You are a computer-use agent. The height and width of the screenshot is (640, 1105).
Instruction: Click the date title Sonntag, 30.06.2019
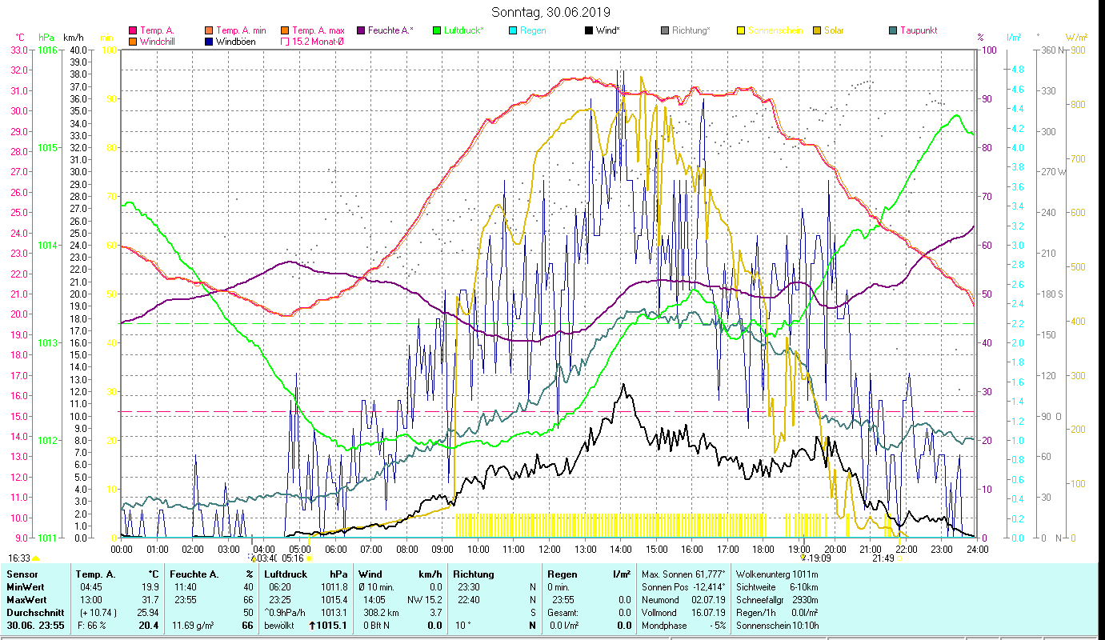click(x=552, y=12)
